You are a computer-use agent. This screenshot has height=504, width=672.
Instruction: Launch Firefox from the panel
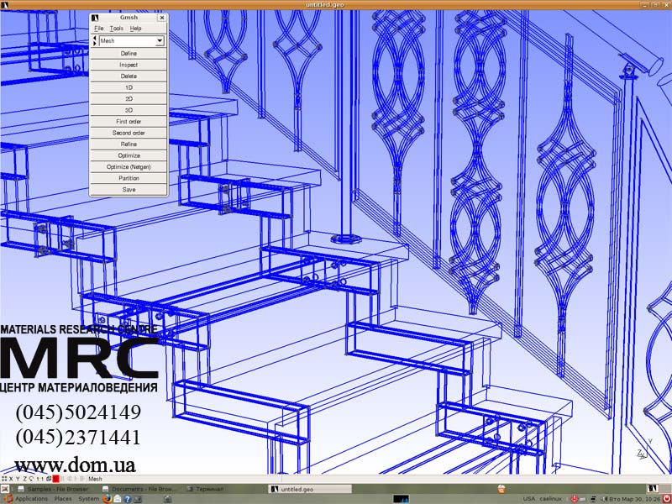pyautogui.click(x=108, y=499)
